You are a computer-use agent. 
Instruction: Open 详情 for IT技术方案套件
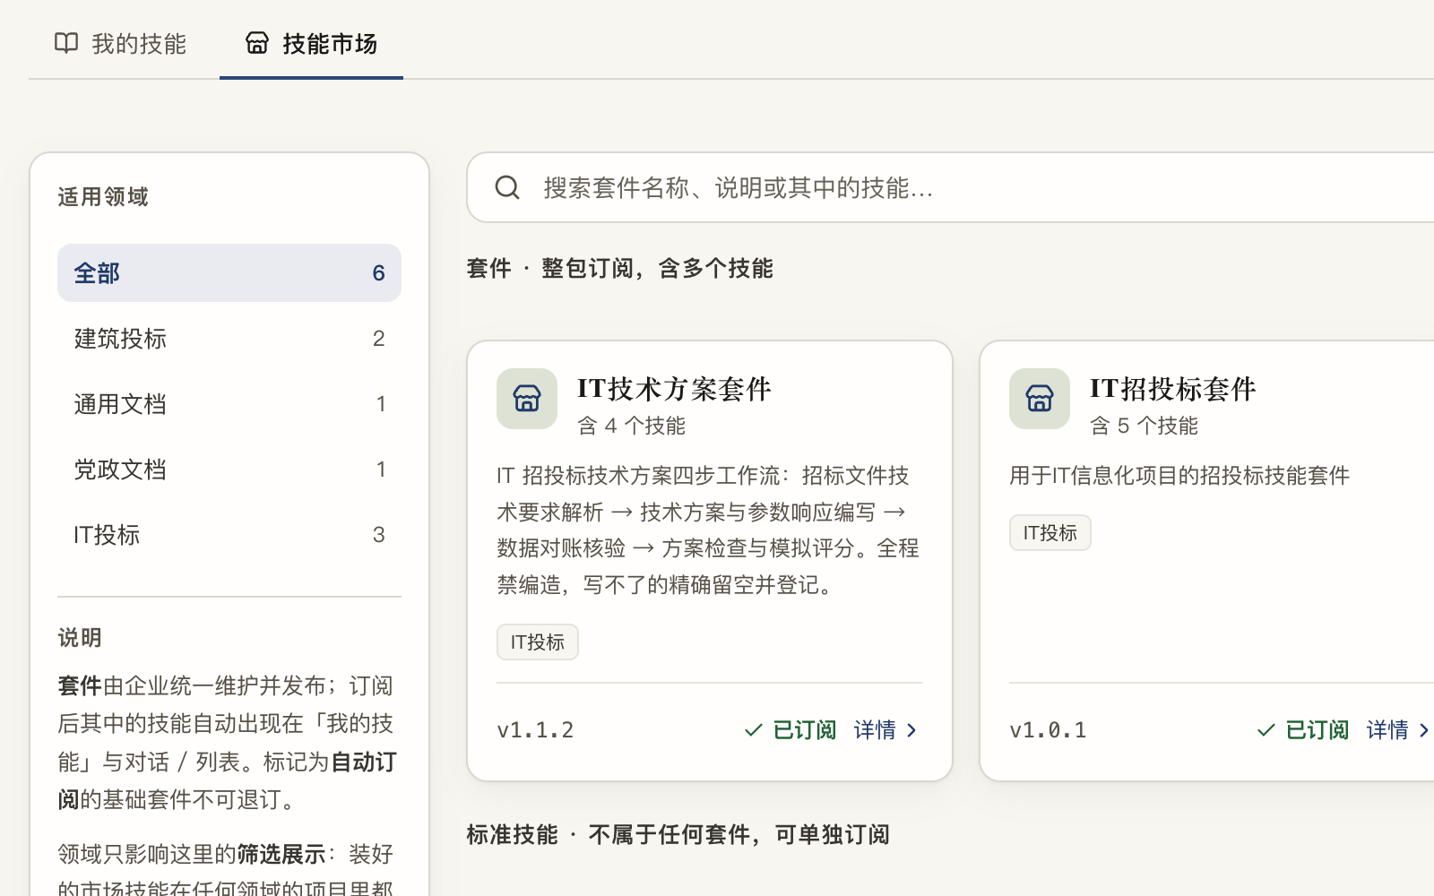[x=886, y=730]
